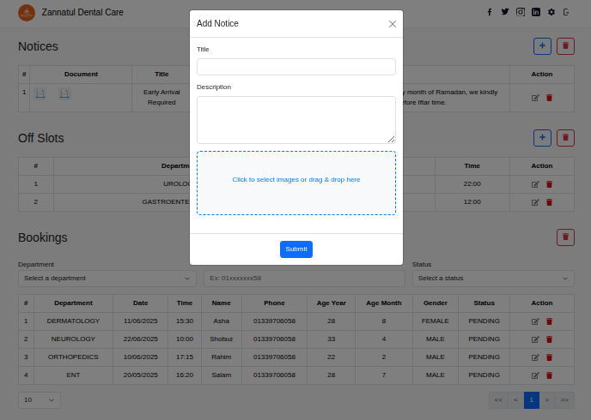Close the Add Notice dialog

tap(393, 24)
